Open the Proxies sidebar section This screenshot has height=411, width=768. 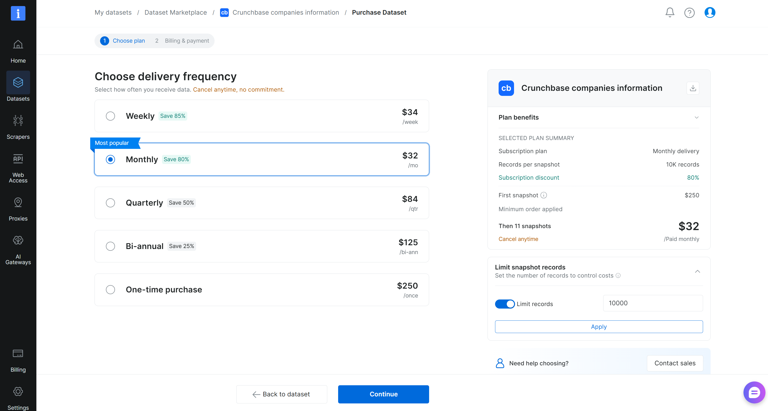pyautogui.click(x=18, y=209)
